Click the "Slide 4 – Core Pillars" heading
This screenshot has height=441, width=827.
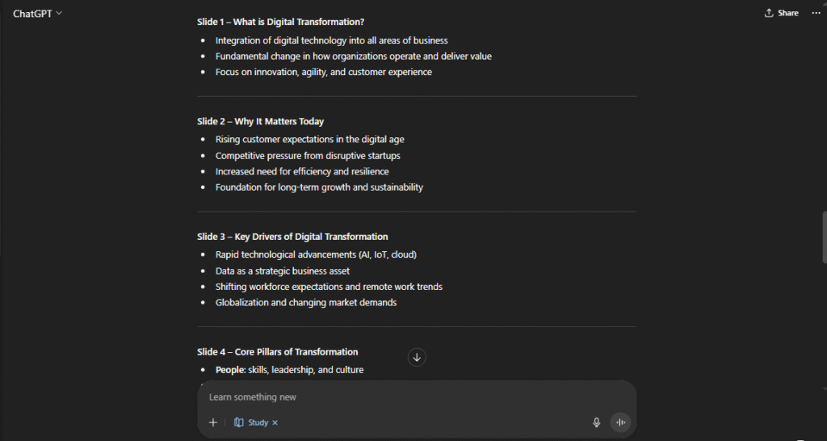coord(277,351)
